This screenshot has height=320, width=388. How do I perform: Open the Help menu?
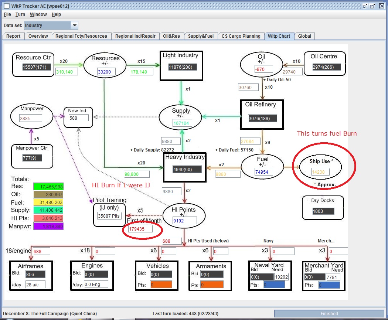coord(56,14)
